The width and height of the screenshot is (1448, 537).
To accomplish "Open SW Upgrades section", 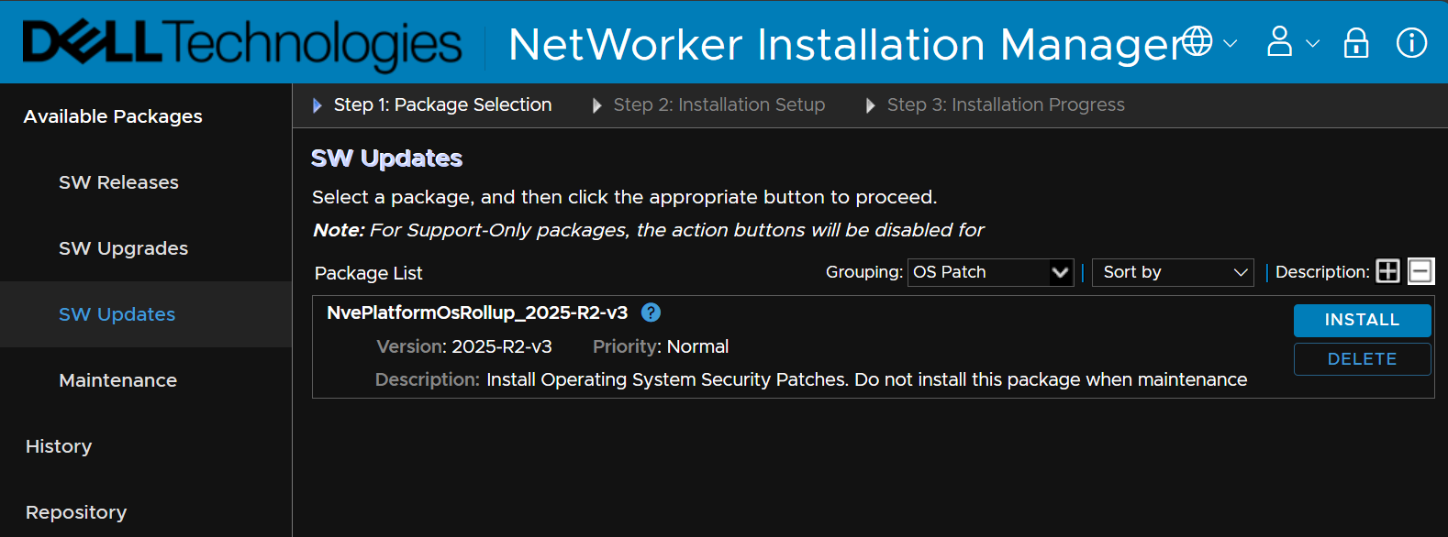I will (x=123, y=248).
